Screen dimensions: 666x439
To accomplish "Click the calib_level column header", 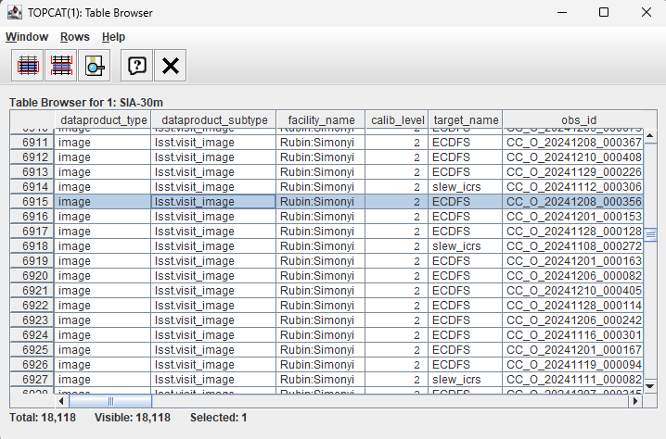I will point(397,120).
